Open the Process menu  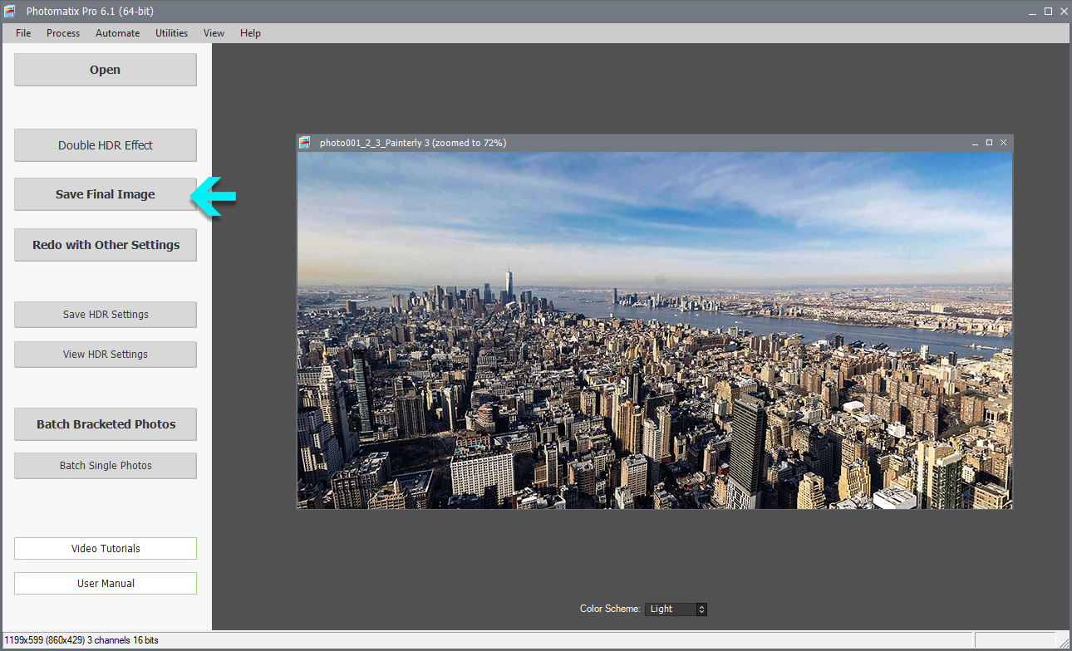coord(63,33)
